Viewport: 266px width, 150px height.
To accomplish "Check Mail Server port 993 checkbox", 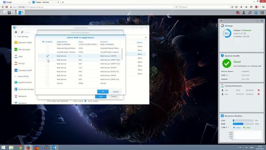I will 47,80.
